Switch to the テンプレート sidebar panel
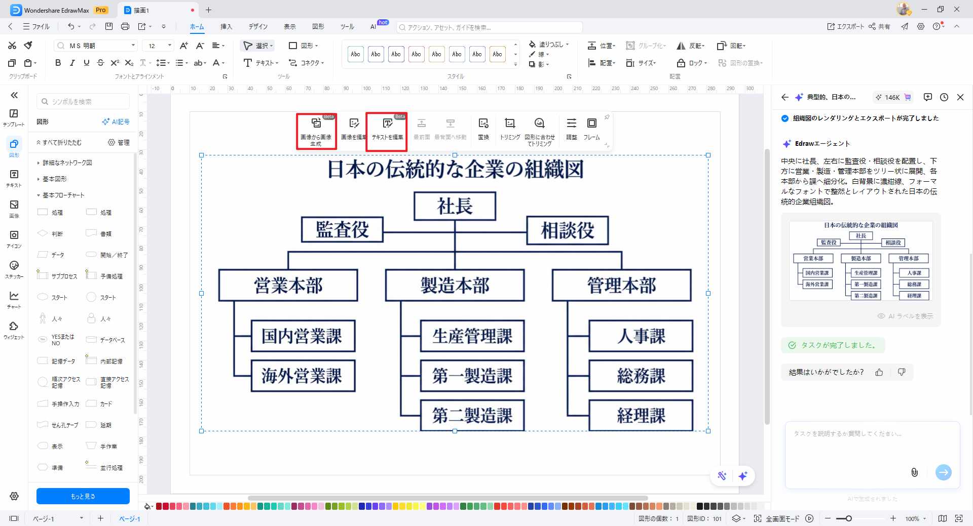Screen dimensions: 973x526 (x=14, y=117)
